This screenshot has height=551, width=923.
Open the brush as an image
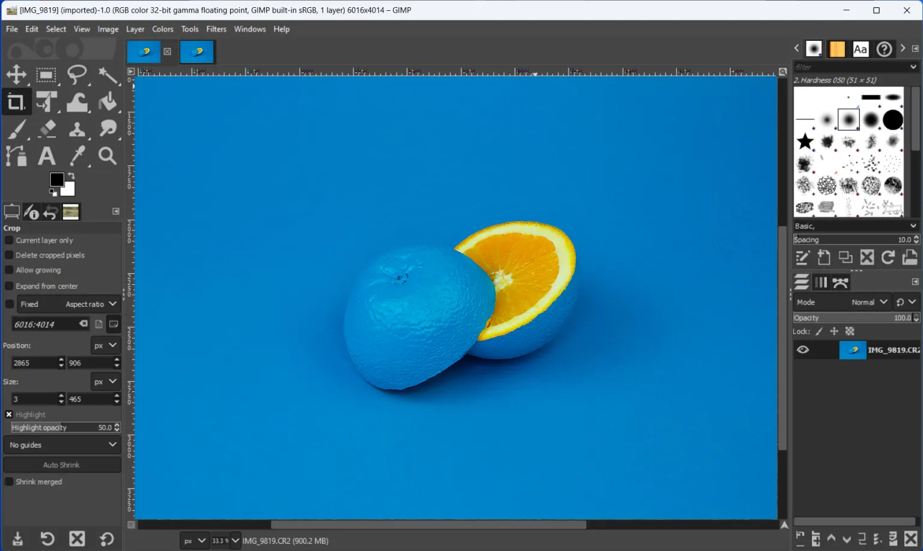pyautogui.click(x=910, y=257)
